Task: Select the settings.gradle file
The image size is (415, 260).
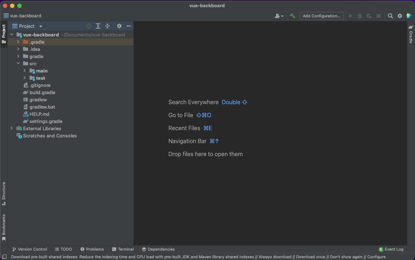Action: pos(46,121)
